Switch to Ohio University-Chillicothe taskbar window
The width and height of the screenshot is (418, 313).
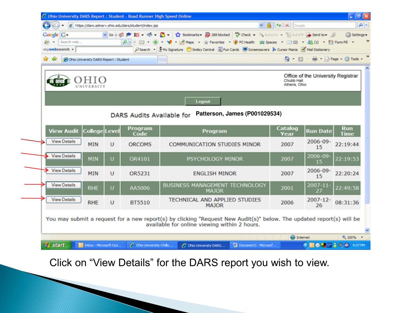(x=152, y=245)
